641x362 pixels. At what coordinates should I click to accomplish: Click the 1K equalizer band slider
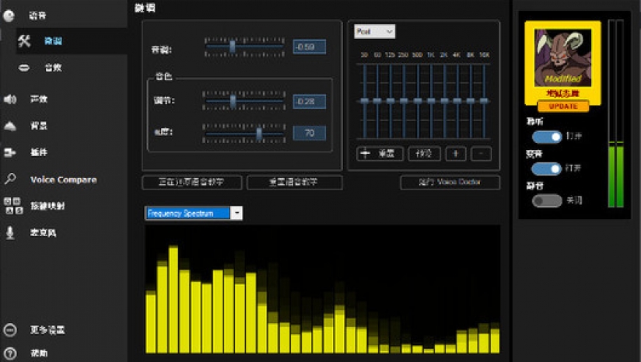(x=431, y=101)
